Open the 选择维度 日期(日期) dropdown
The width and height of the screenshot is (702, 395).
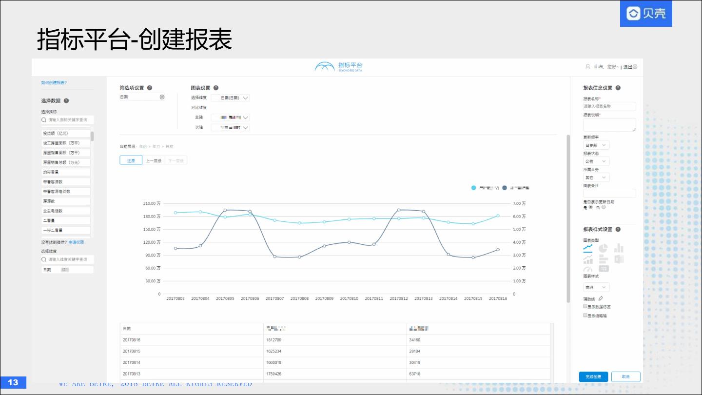coord(230,98)
